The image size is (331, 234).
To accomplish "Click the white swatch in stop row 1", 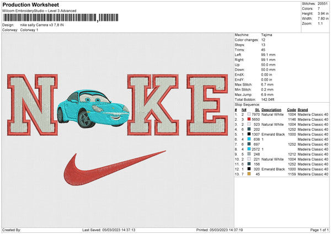I will coord(249,114).
